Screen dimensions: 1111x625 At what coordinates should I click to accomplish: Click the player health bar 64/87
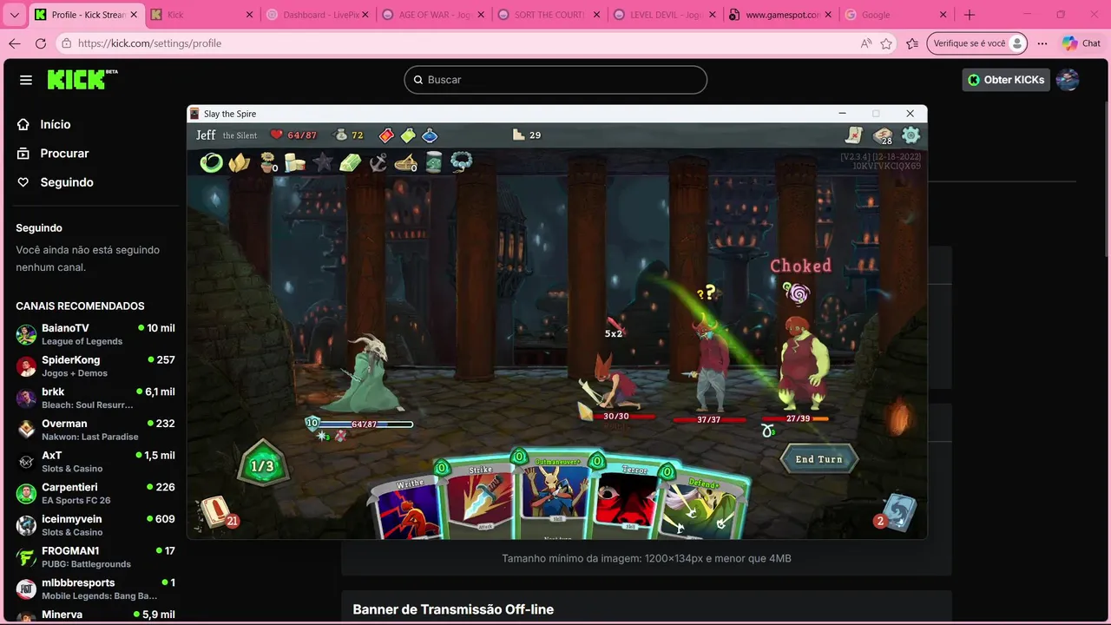click(364, 424)
